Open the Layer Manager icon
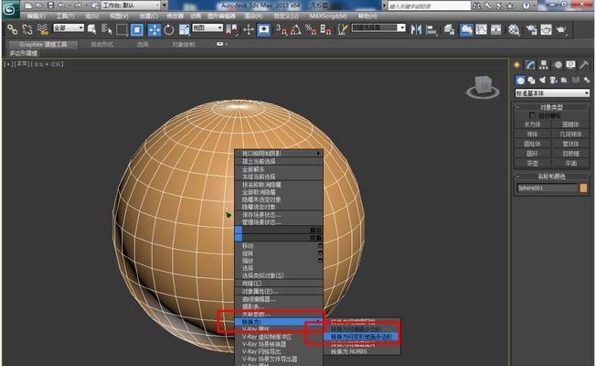Image resolution: width=596 pixels, height=366 pixels. (449, 29)
